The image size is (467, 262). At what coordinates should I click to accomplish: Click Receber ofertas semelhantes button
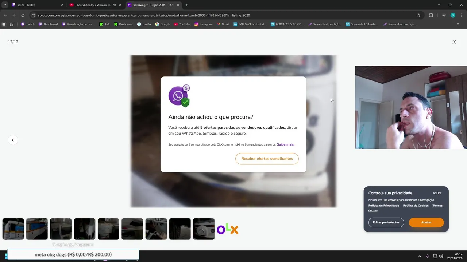267,159
